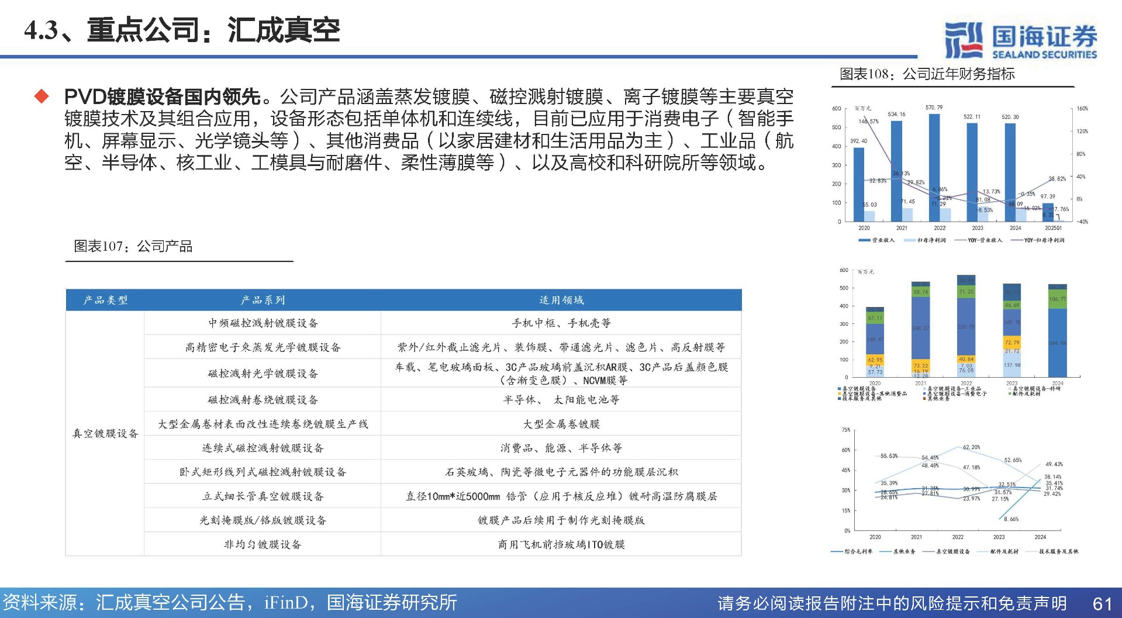Click the page number 61 in footer

coord(1102,603)
